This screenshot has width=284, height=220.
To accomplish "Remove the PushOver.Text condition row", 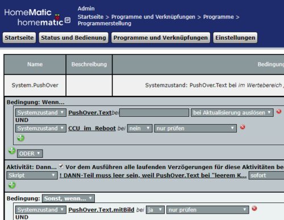I will [x=279, y=111].
